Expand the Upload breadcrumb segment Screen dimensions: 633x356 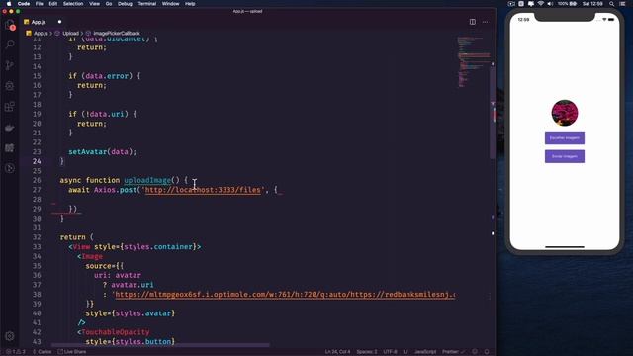click(70, 33)
